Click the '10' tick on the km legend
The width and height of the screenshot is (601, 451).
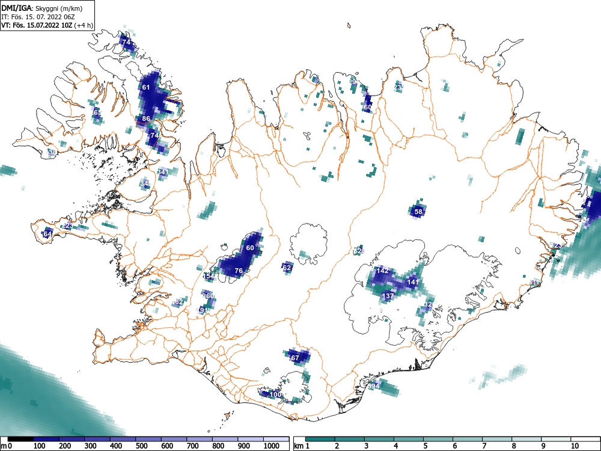coord(575,446)
